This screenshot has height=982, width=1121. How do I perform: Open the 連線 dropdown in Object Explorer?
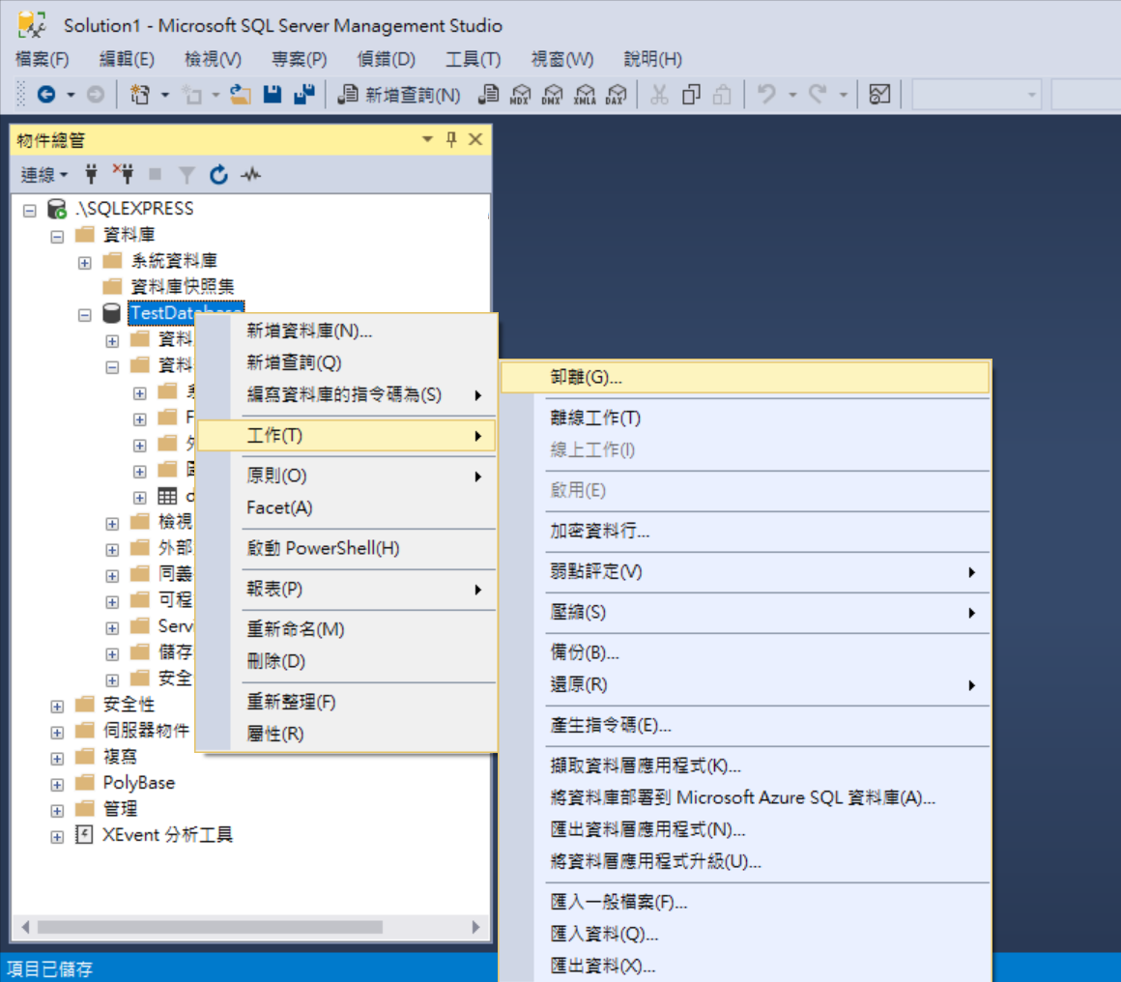(x=44, y=175)
